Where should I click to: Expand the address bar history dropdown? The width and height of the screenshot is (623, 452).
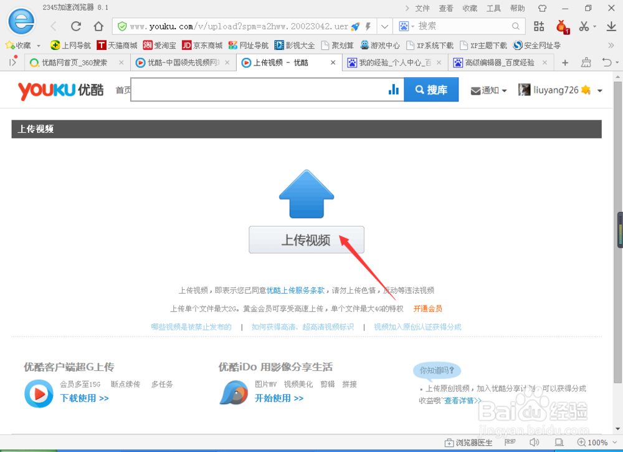pyautogui.click(x=384, y=27)
